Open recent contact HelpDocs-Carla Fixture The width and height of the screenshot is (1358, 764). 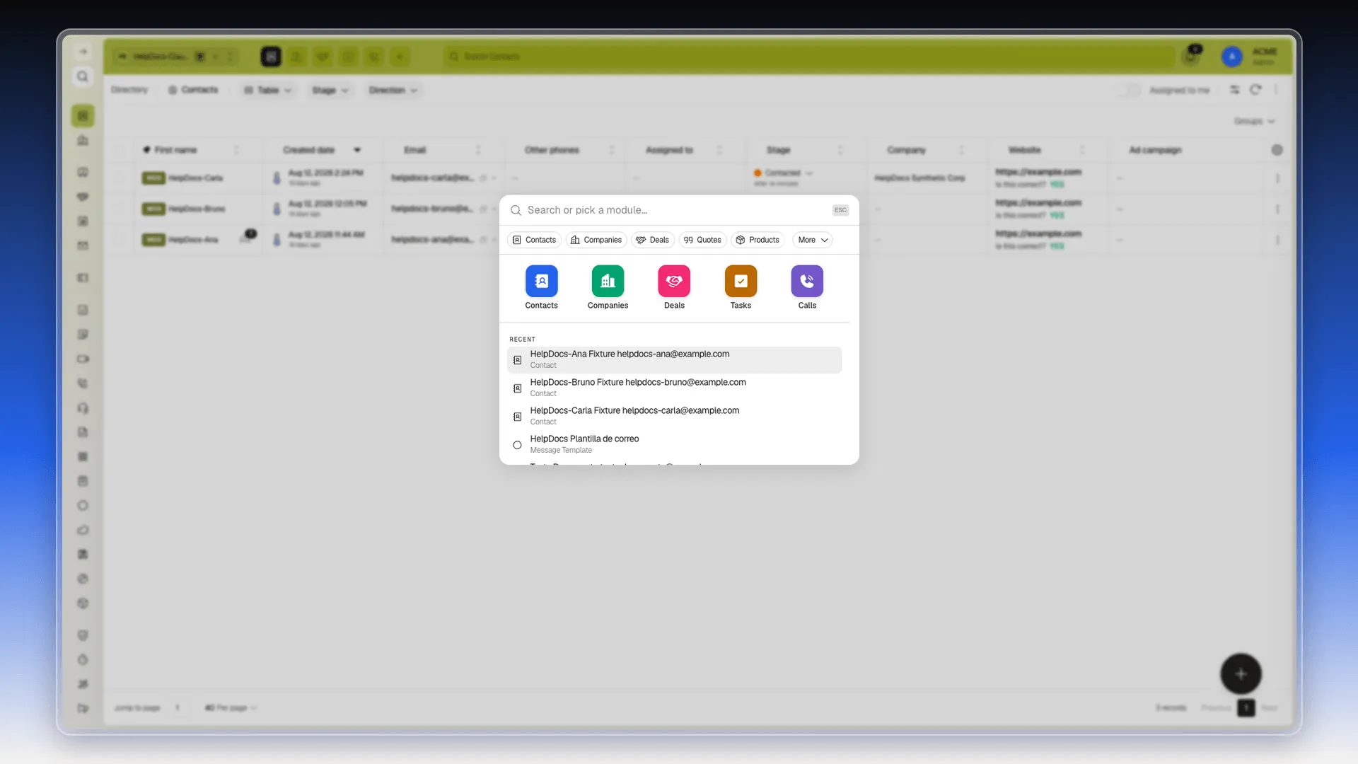click(x=674, y=416)
